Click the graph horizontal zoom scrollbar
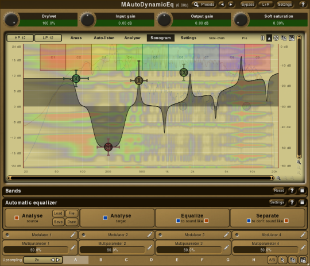Screen dimensions: 310x266 point(141,178)
